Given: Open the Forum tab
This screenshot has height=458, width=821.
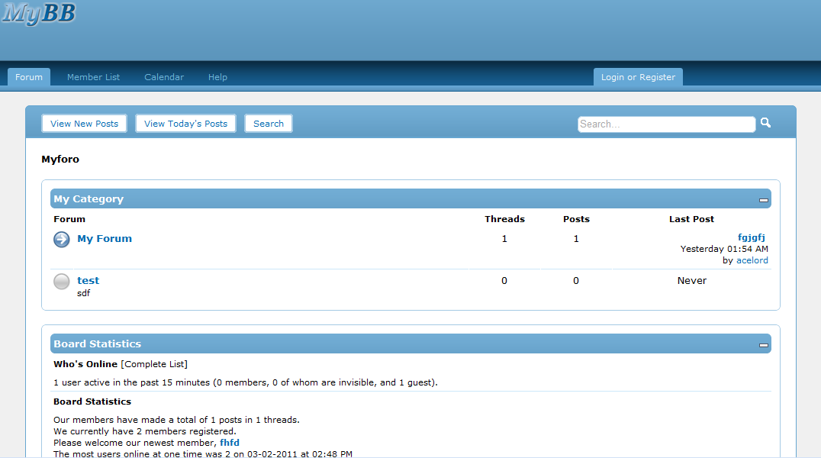Looking at the screenshot, I should point(29,77).
